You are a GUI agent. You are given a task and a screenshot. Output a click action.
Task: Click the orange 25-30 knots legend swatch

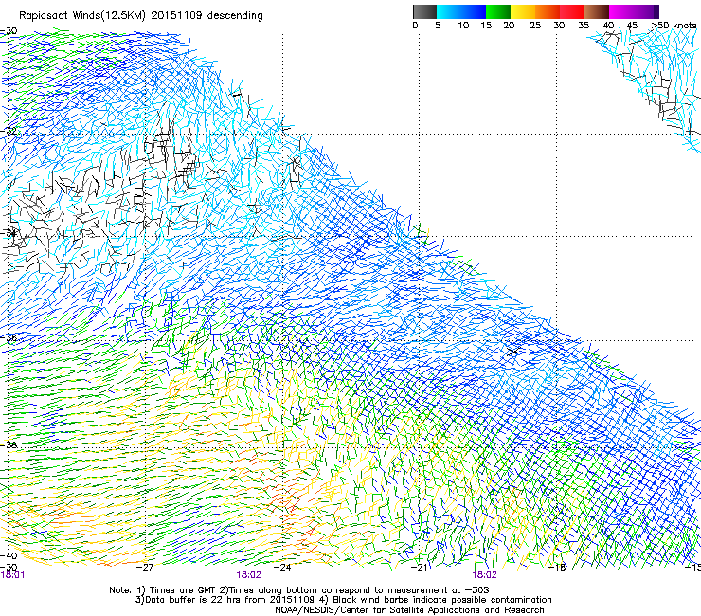pyautogui.click(x=548, y=11)
